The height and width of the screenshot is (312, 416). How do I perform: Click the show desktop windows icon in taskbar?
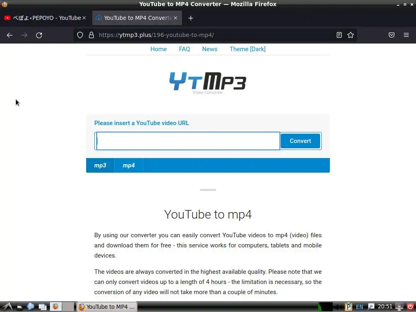point(42,307)
